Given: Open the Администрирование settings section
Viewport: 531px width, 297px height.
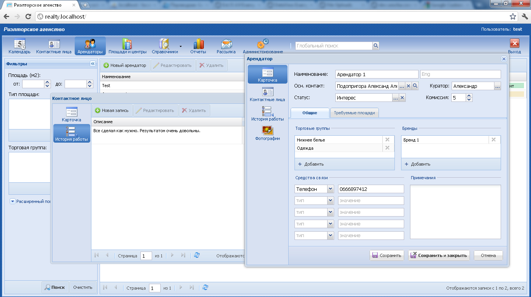Looking at the screenshot, I should pyautogui.click(x=263, y=46).
